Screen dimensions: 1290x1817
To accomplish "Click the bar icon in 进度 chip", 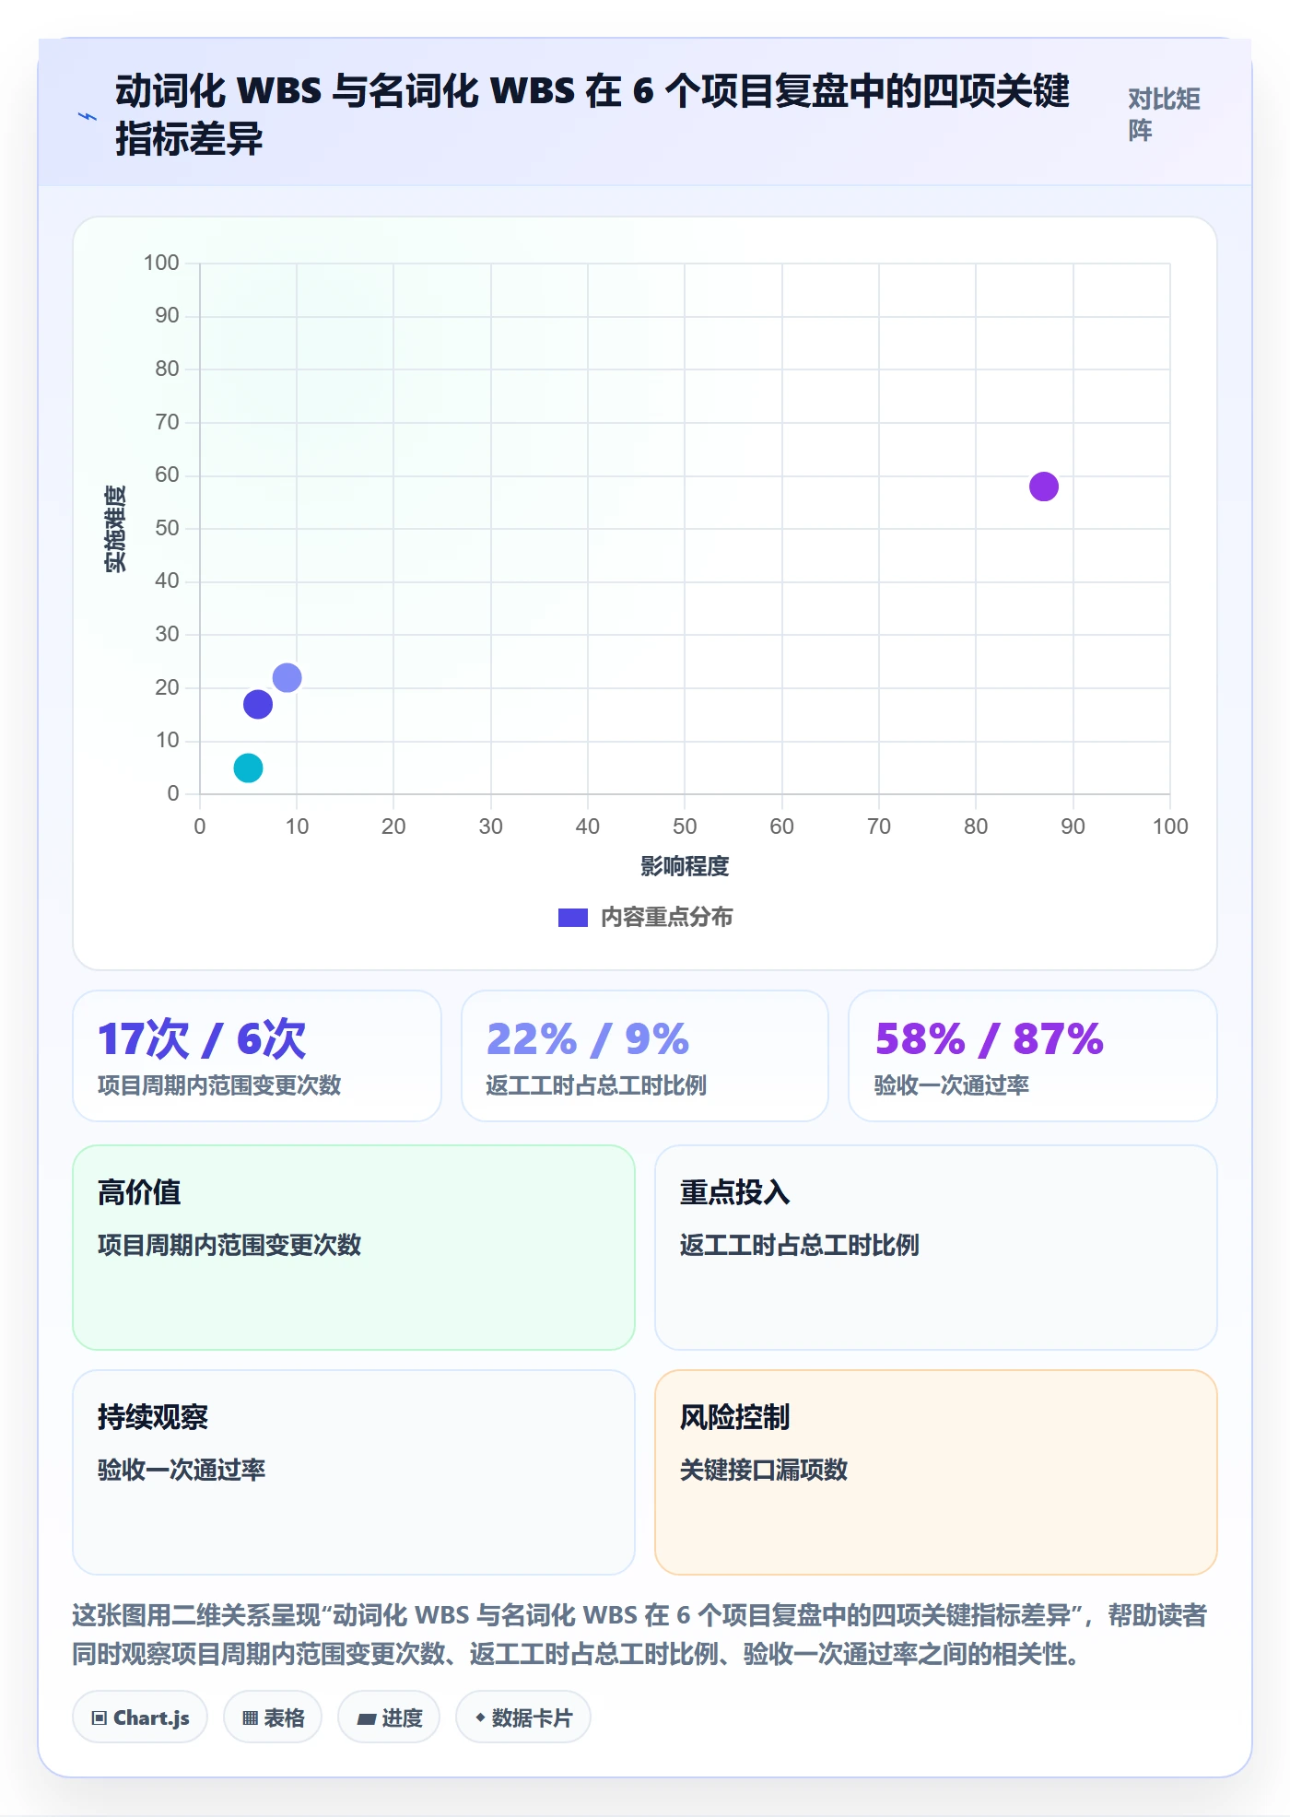I will (x=366, y=1718).
